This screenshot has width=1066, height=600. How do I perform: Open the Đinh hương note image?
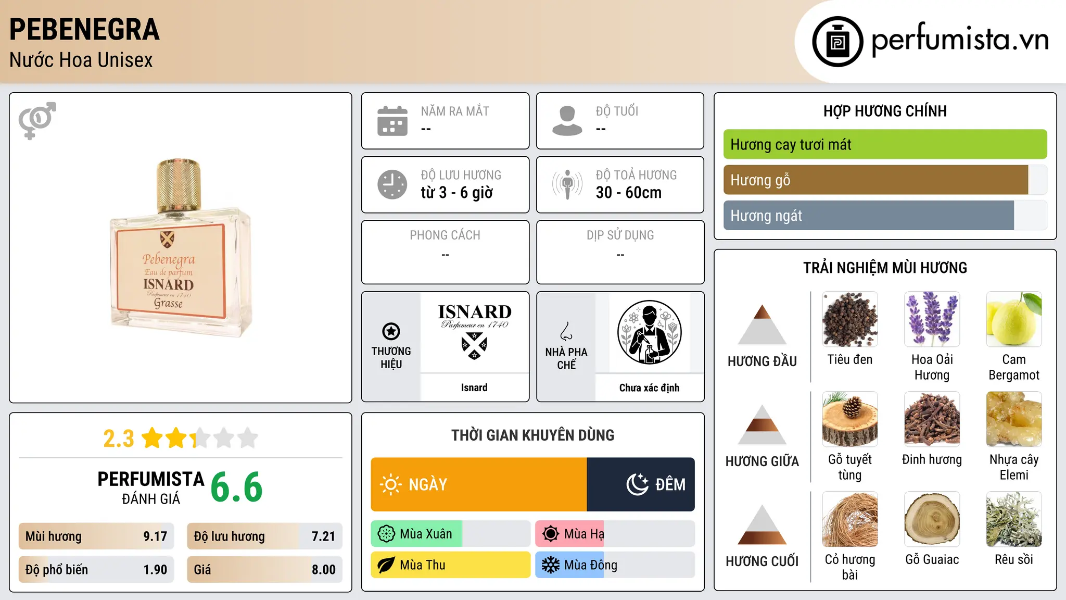pyautogui.click(x=932, y=419)
